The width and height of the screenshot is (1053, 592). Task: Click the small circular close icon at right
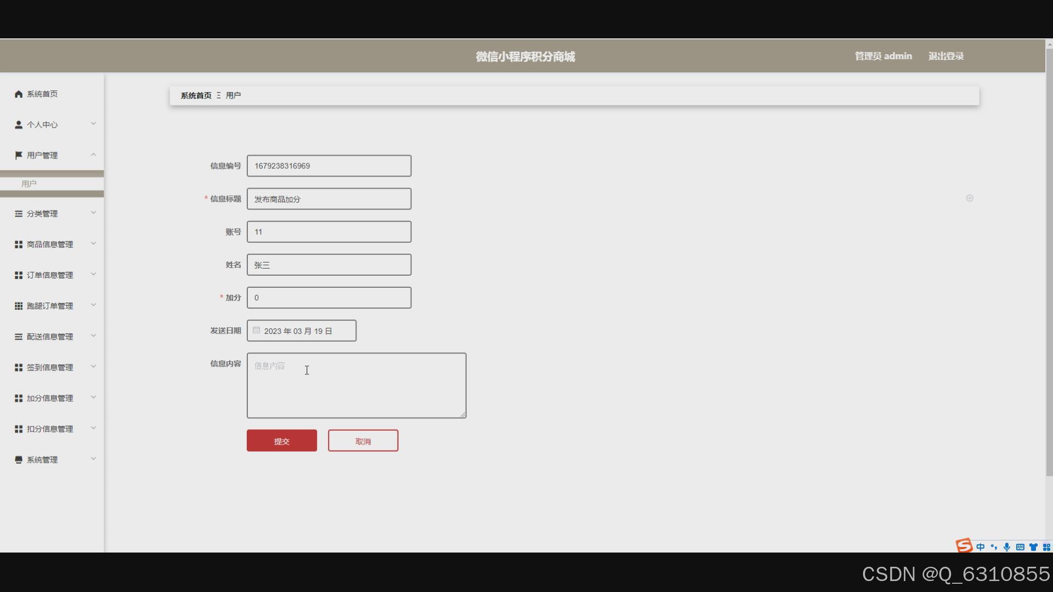pos(970,198)
